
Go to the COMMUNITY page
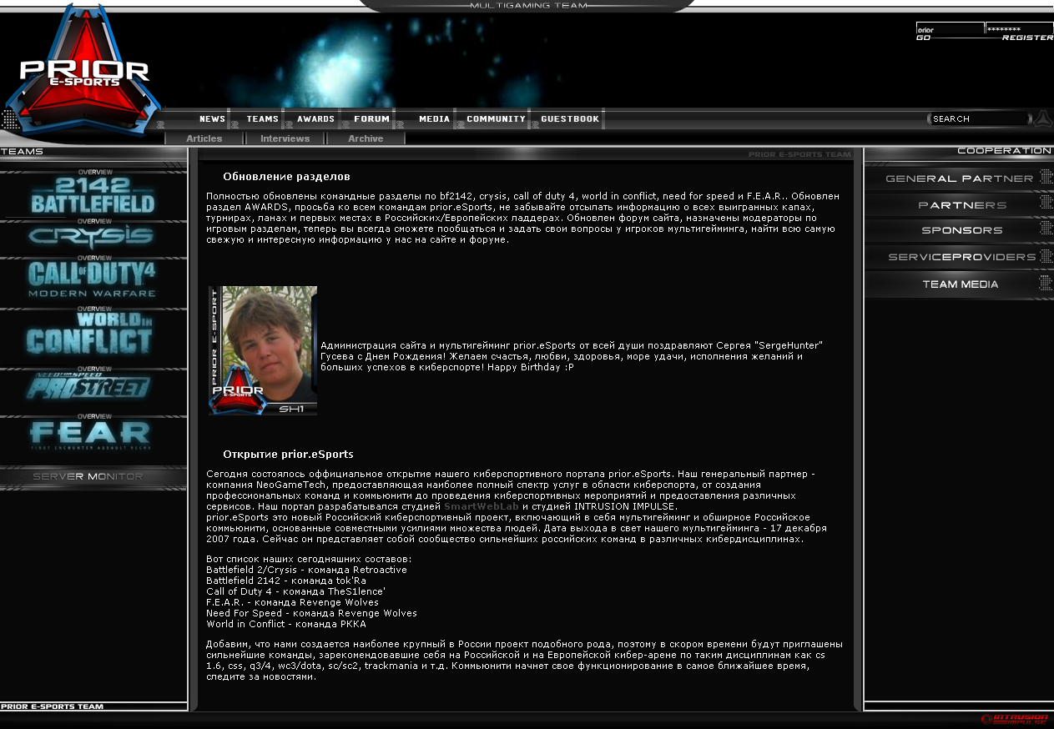pos(496,119)
